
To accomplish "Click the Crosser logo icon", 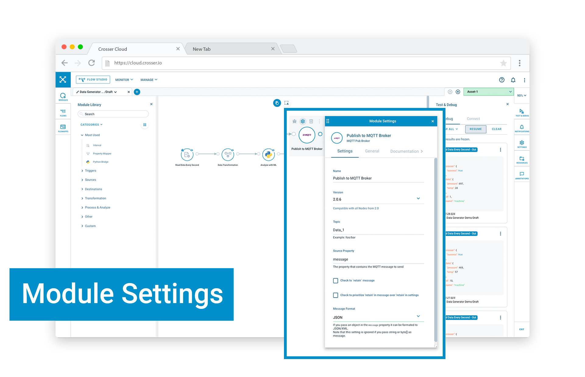I will (x=63, y=80).
